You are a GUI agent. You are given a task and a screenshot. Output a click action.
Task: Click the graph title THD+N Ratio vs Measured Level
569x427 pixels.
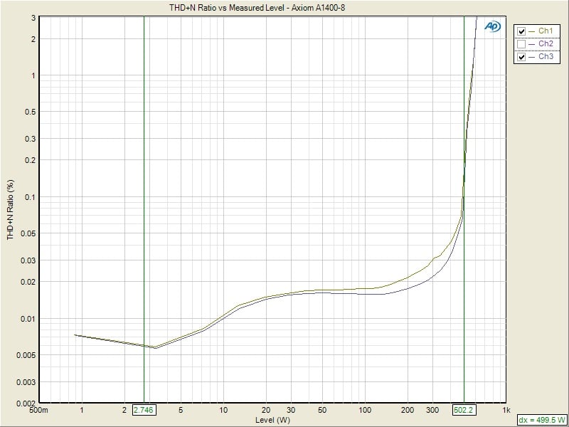pyautogui.click(x=273, y=8)
